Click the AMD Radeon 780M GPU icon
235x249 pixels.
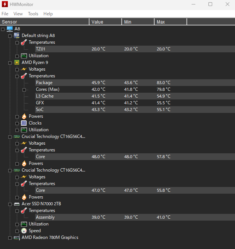click(17, 237)
